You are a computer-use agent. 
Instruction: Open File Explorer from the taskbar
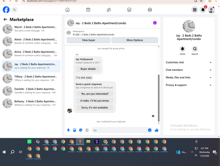click(x=88, y=141)
